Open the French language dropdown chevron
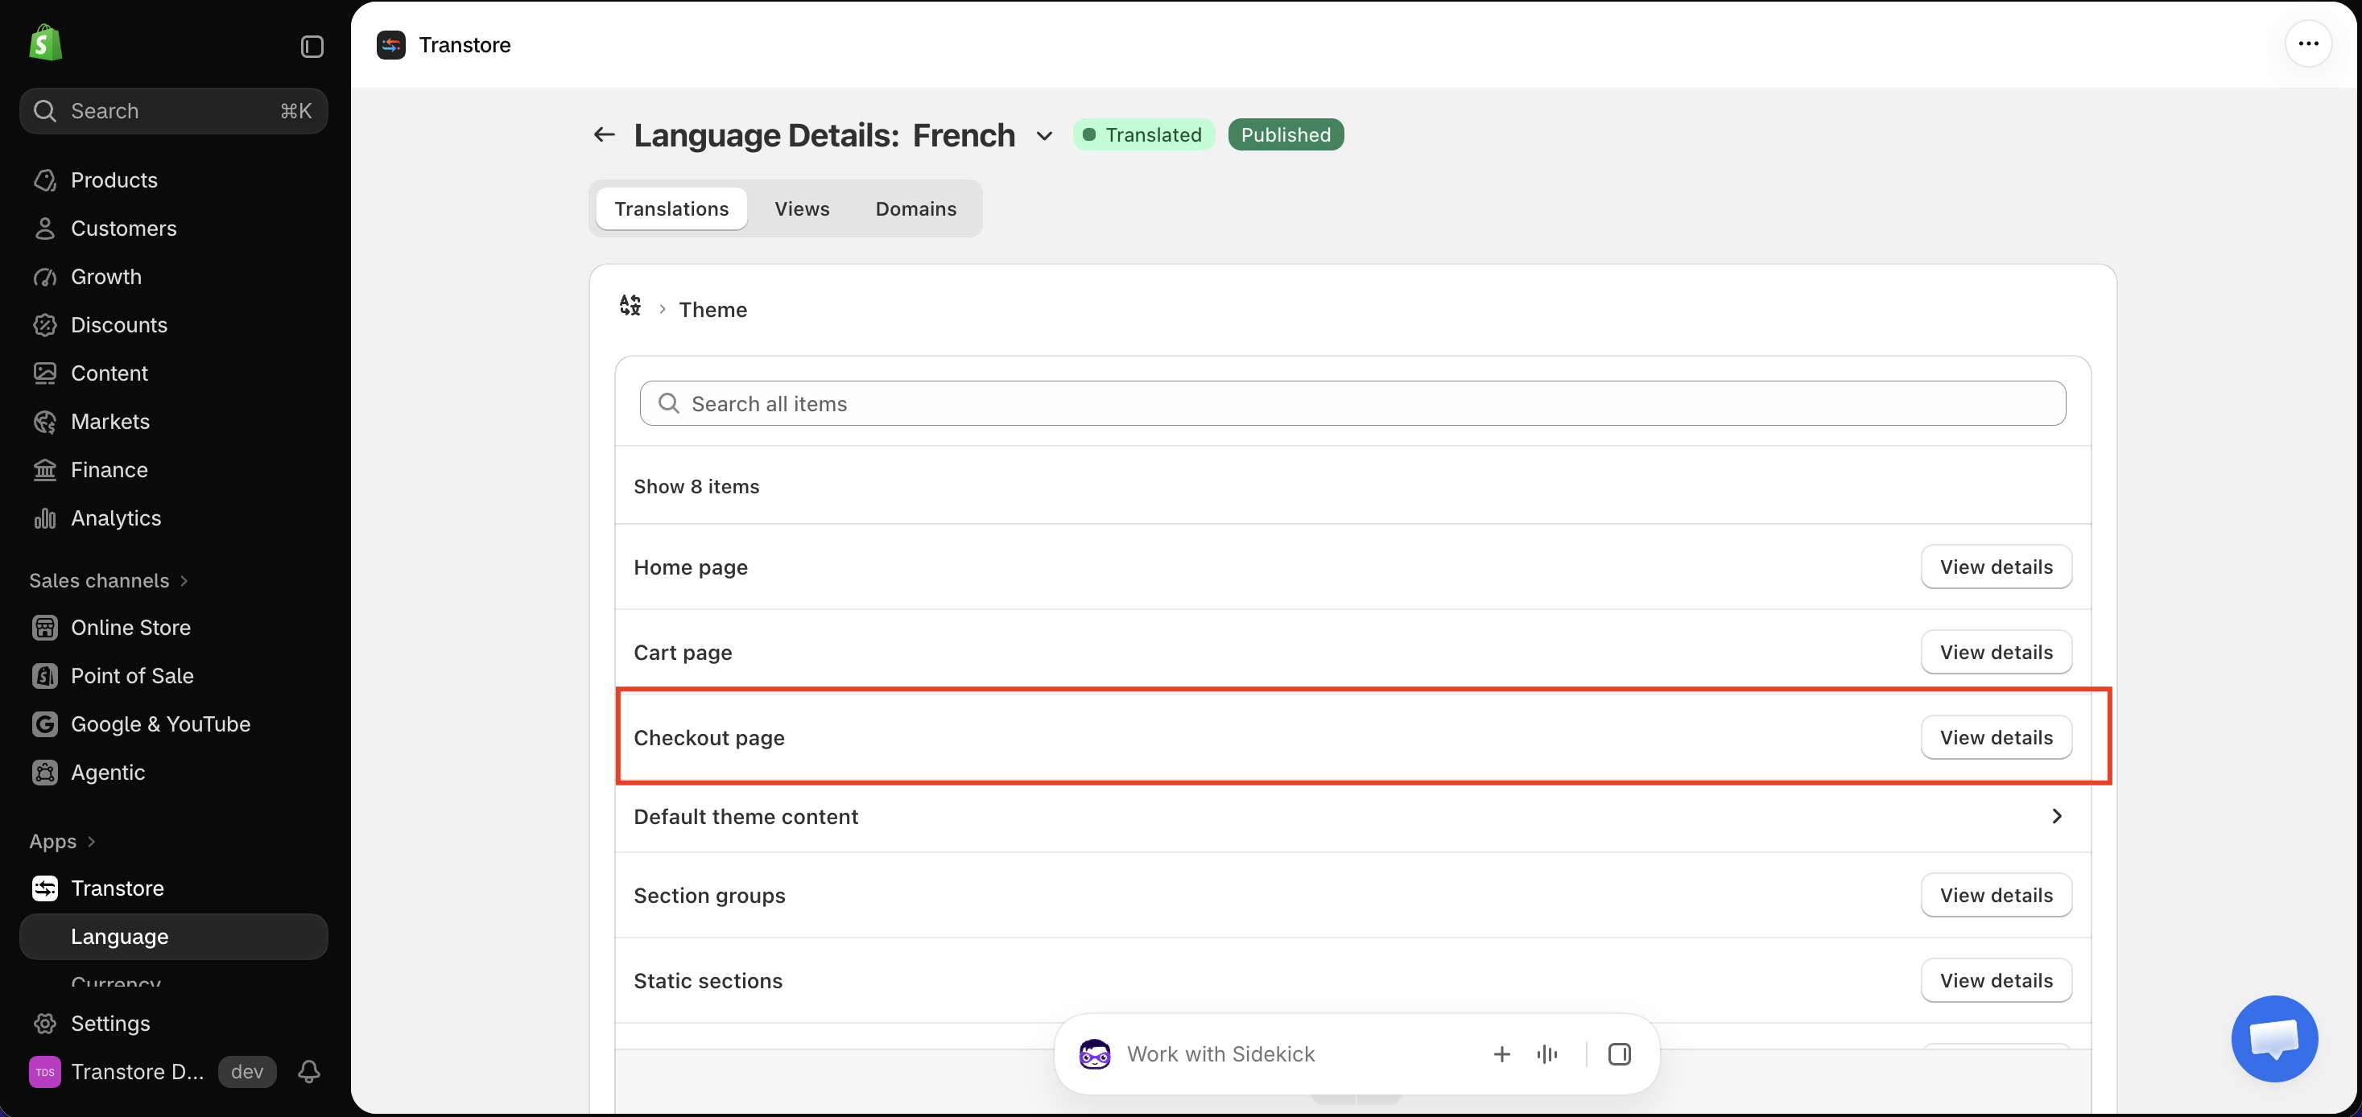 click(1043, 136)
